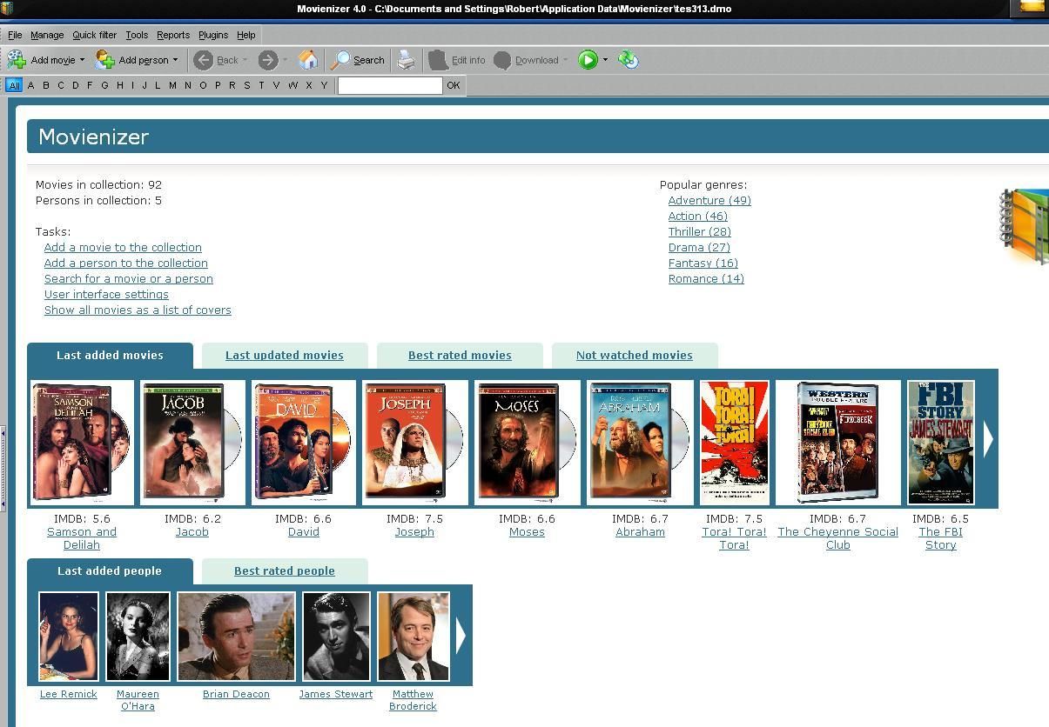The width and height of the screenshot is (1049, 727).
Task: Filter titles by letter Y
Action: pyautogui.click(x=324, y=85)
